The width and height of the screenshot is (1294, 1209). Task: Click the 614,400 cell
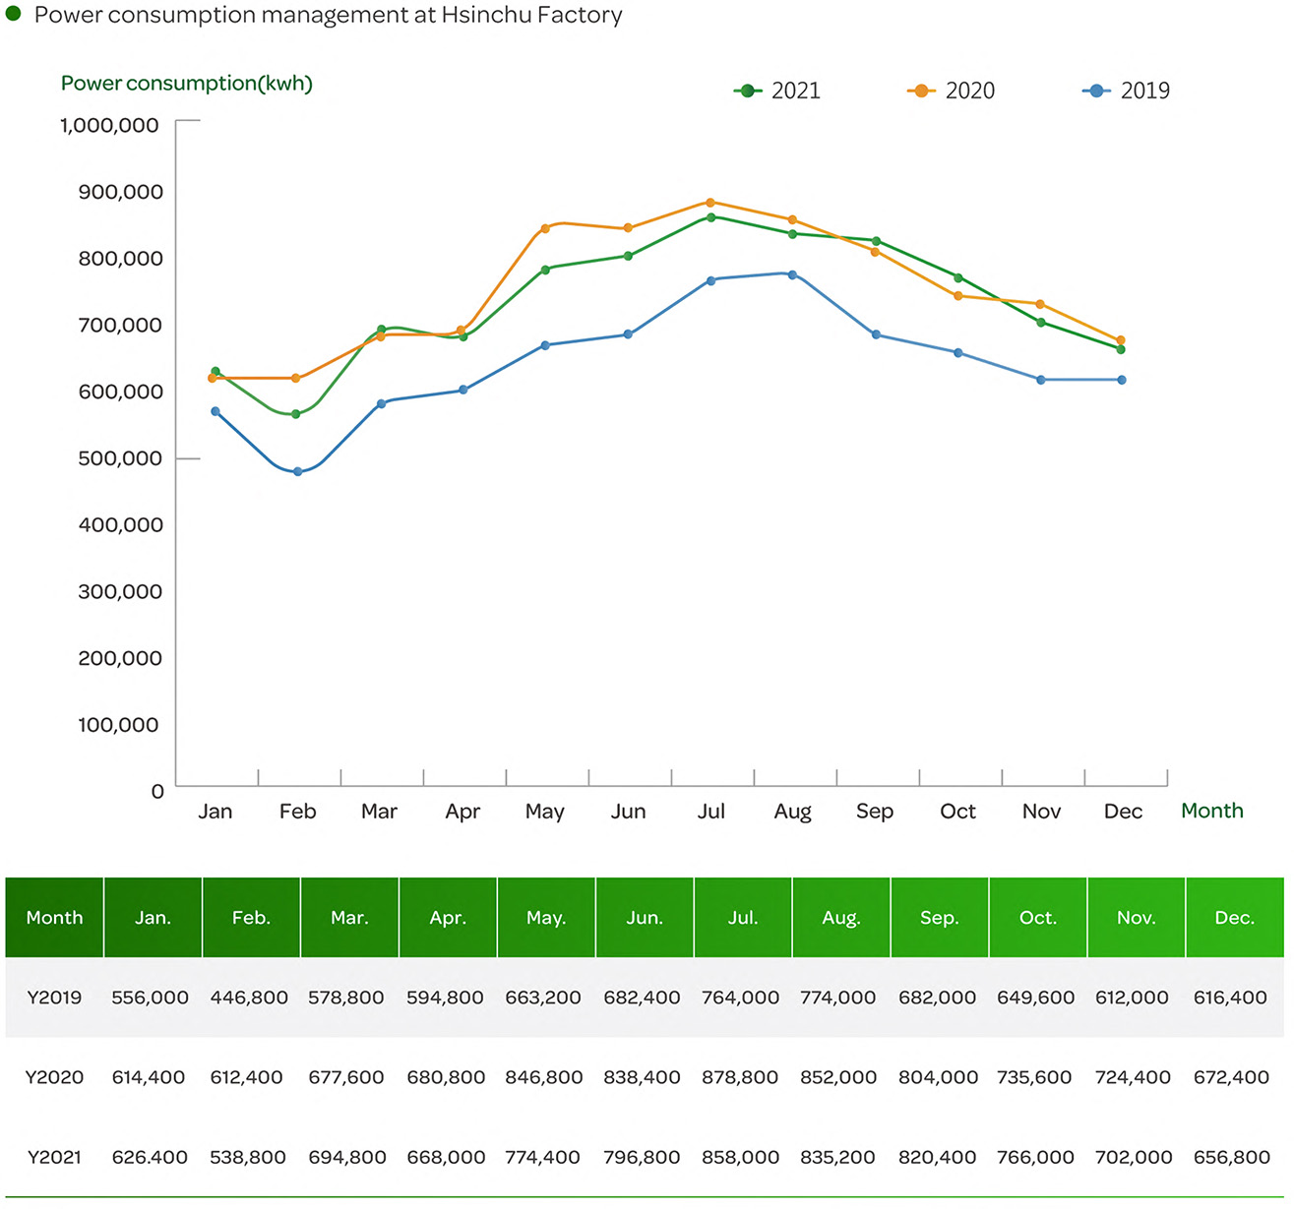coord(149,1077)
